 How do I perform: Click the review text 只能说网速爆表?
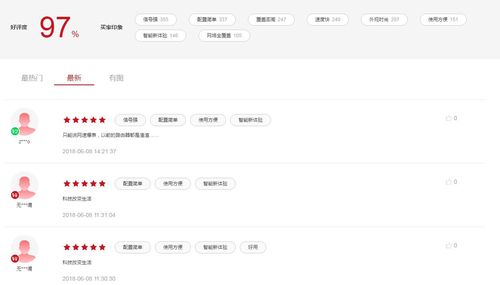[111, 135]
